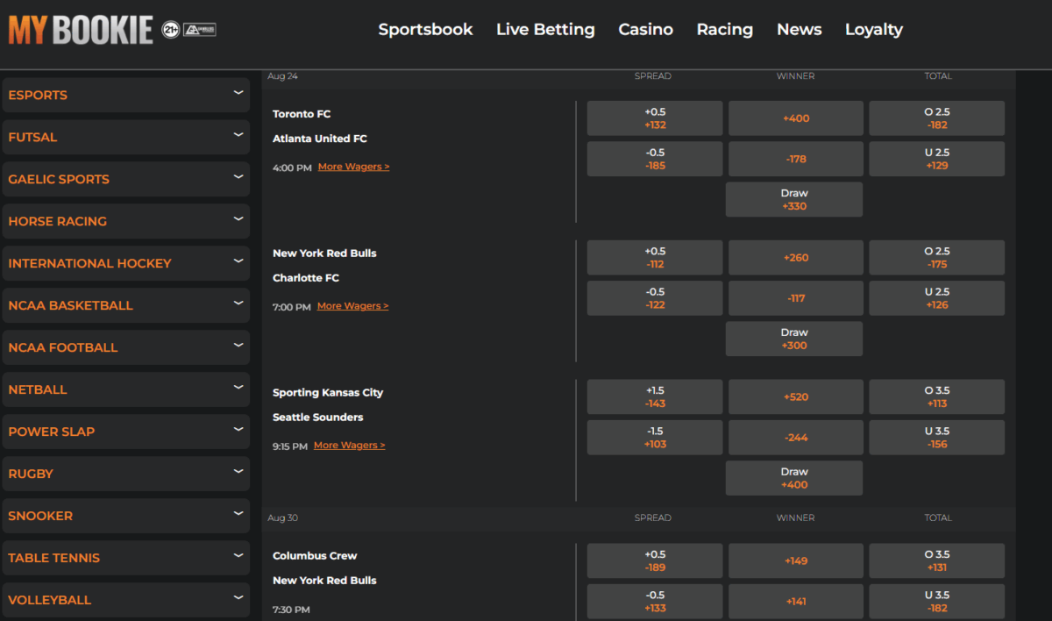Bet Toronto FC spread +0.5 +132
This screenshot has width=1052, height=621.
pyautogui.click(x=655, y=118)
